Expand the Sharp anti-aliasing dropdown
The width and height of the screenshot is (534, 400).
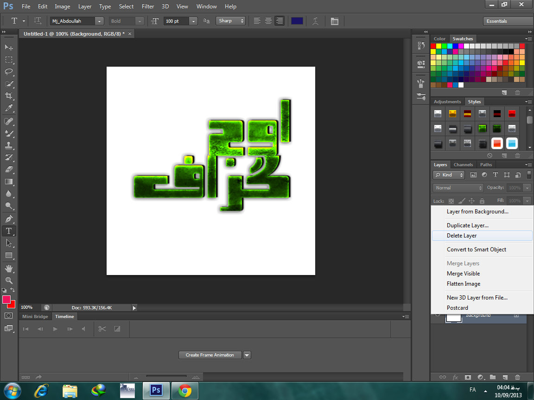click(x=242, y=21)
